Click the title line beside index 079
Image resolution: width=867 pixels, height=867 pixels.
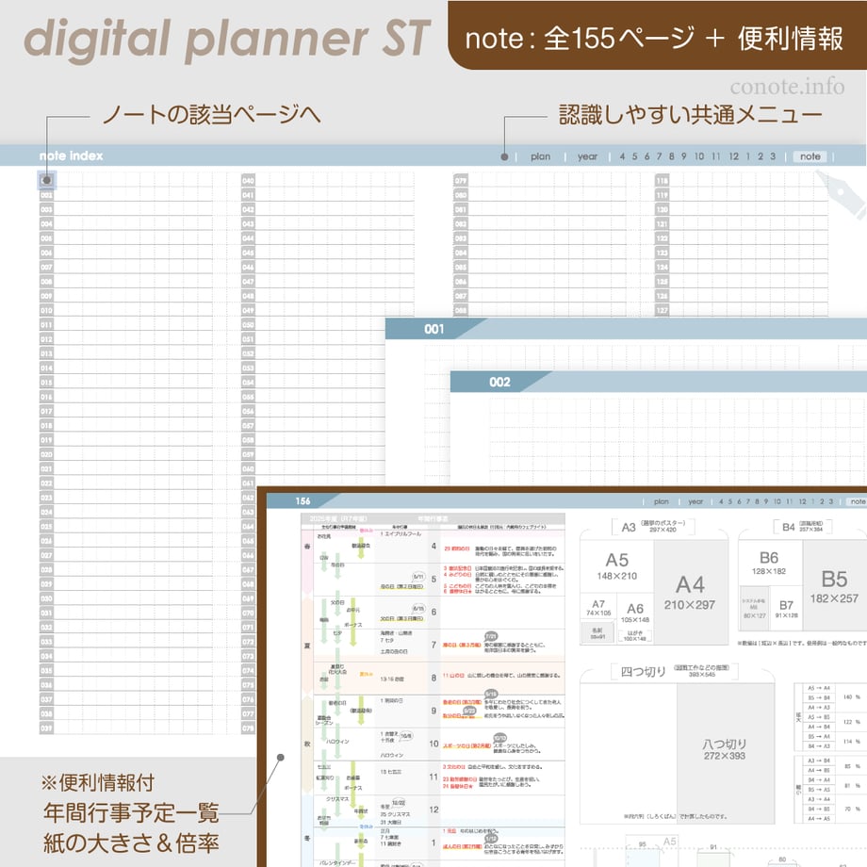(x=548, y=181)
